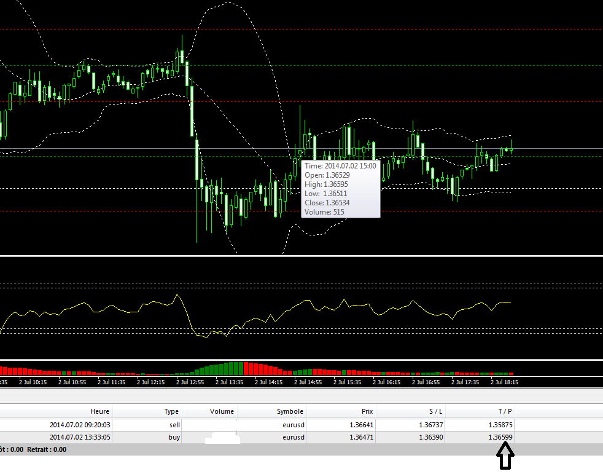The image size is (603, 474).
Task: Click the stop loss value 1.36737
Action: [431, 425]
